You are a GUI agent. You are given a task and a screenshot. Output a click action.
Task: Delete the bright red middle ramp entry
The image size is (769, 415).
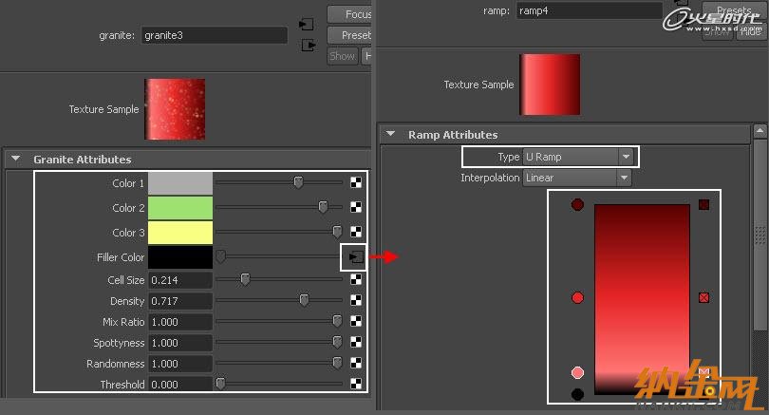(x=703, y=298)
